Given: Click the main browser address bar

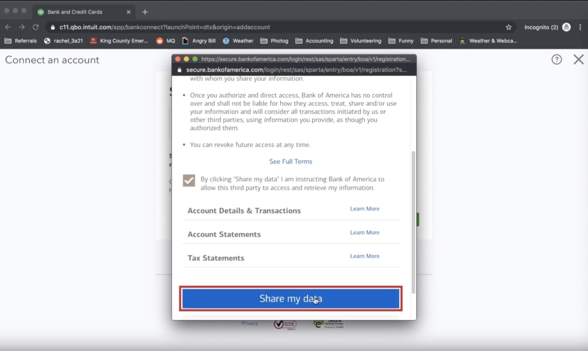Looking at the screenshot, I should pos(277,27).
